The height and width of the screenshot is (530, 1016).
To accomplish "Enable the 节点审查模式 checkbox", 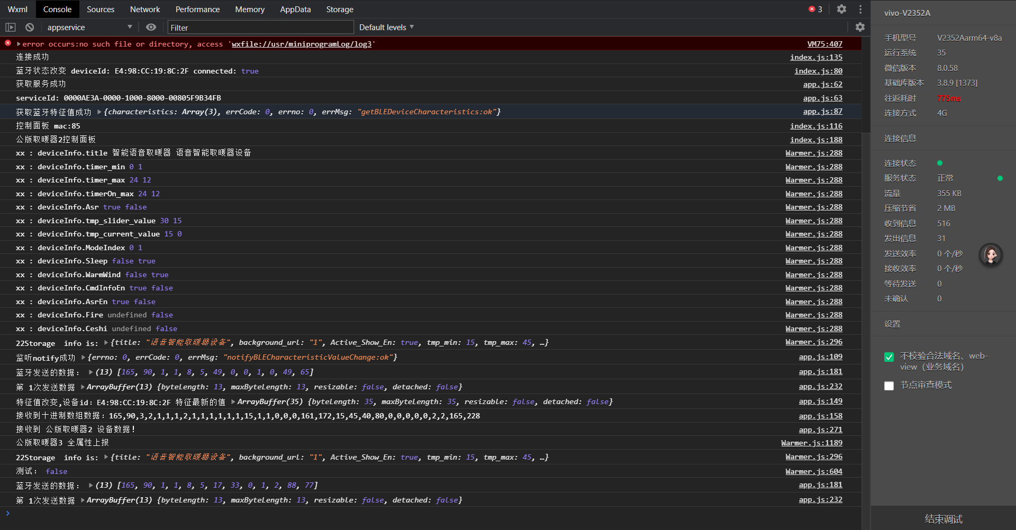I will coord(889,386).
